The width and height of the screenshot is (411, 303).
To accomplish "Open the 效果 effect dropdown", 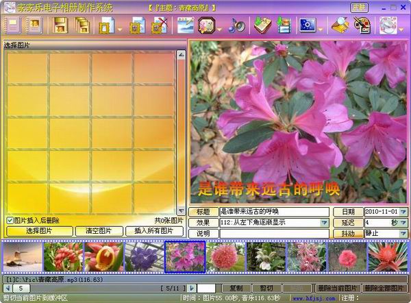I will click(x=324, y=223).
